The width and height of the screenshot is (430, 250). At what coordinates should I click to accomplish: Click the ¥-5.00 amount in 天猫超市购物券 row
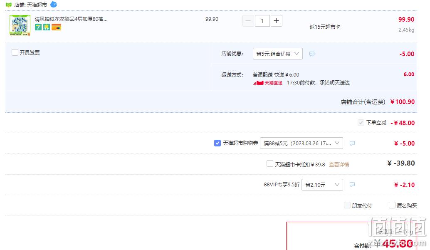click(404, 143)
